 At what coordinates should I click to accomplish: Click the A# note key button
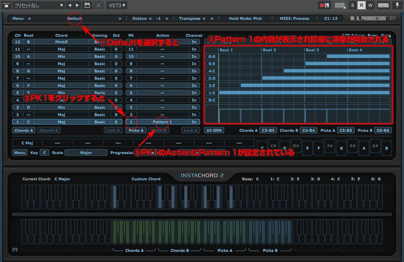click(x=375, y=146)
